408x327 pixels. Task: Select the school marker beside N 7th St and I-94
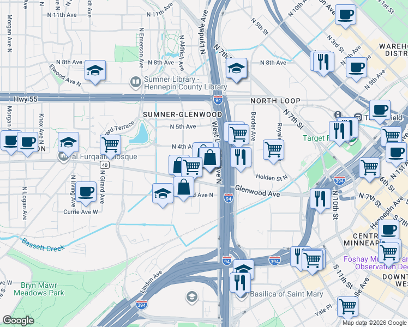click(x=236, y=68)
